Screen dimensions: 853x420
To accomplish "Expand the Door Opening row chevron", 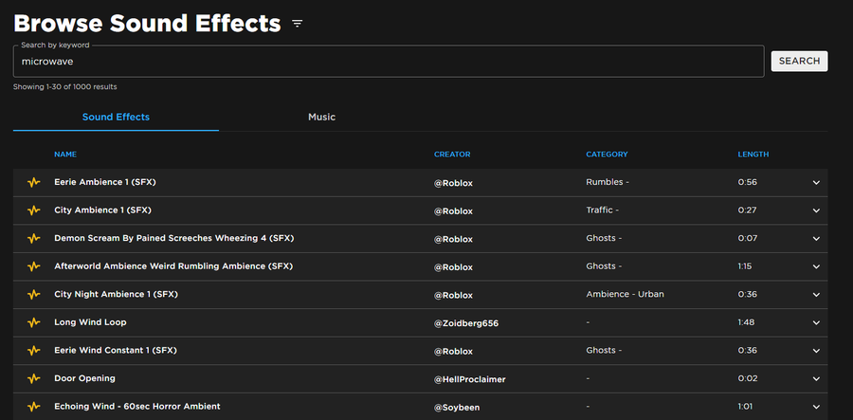I will coord(816,378).
